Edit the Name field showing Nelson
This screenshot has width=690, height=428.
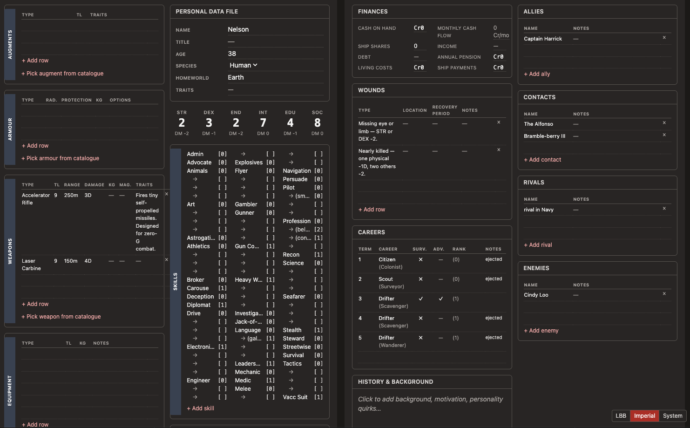(276, 29)
